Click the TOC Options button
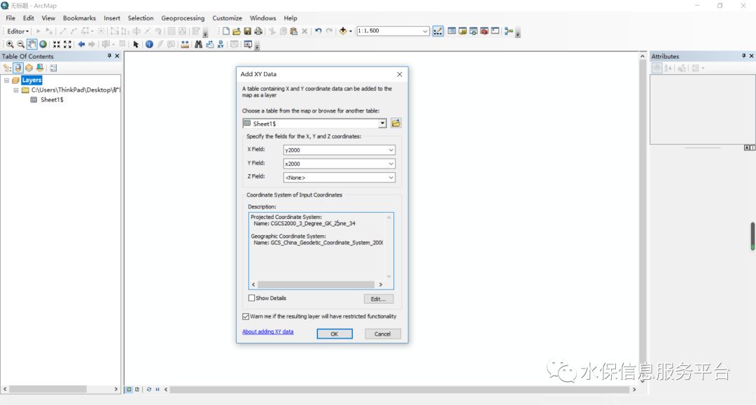This screenshot has height=405, width=756. [53, 68]
